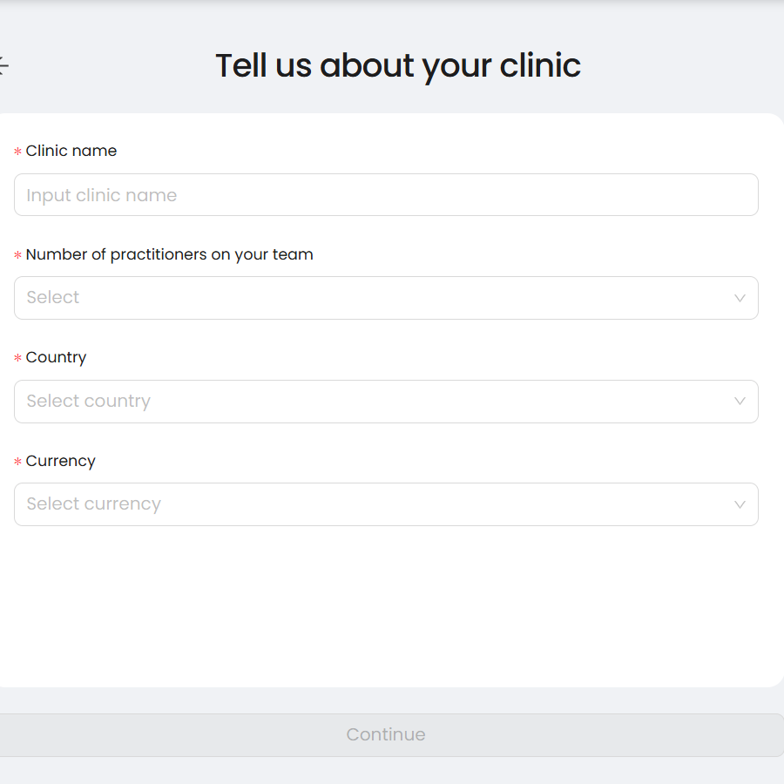Click the chevron in Currency dropdown
This screenshot has width=784, height=784.
(x=740, y=504)
